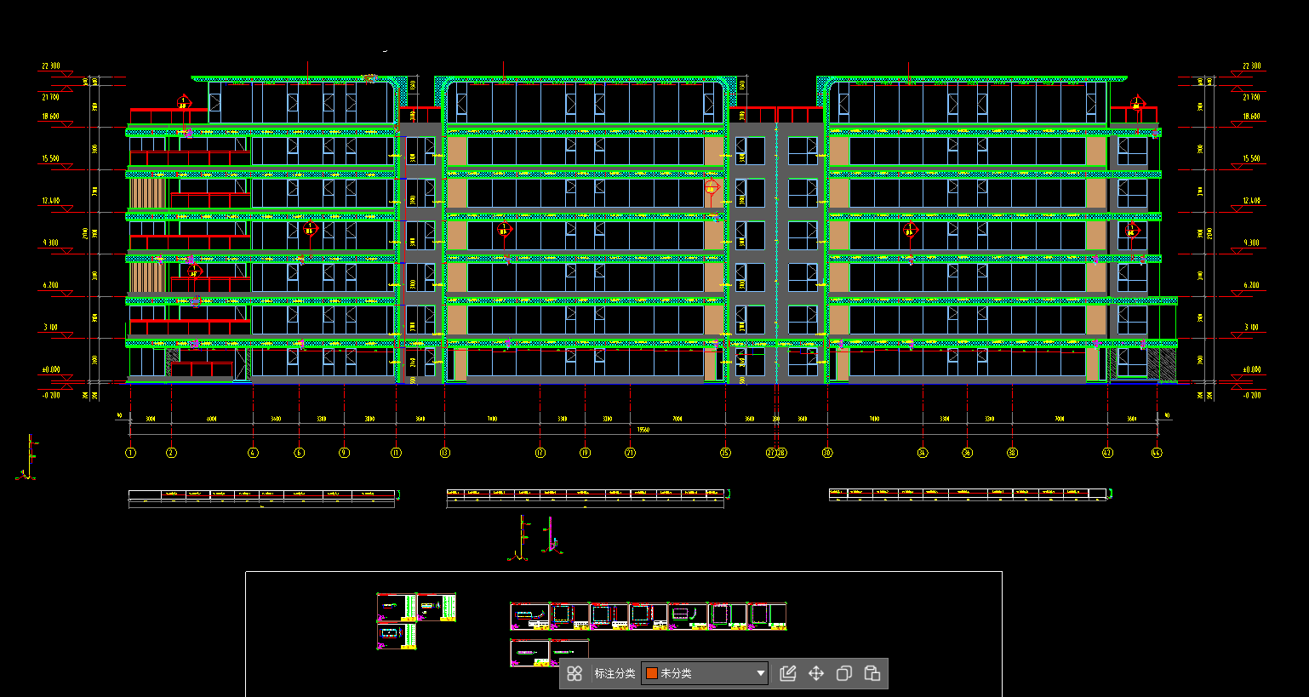The width and height of the screenshot is (1309, 697).
Task: Click the UCS axis icon at far left
Action: coord(28,460)
